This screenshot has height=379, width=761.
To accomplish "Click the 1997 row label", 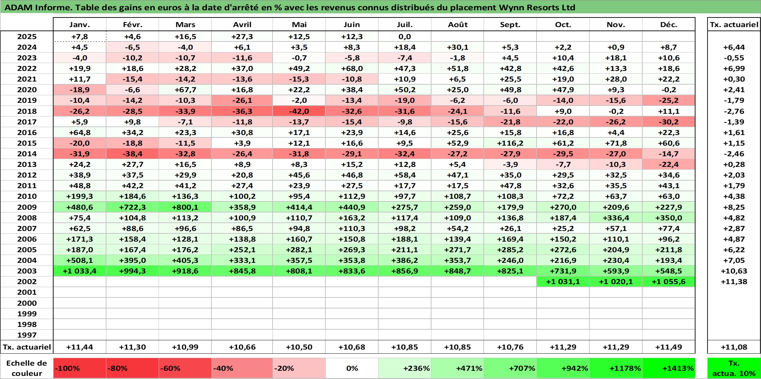I will 27,335.
